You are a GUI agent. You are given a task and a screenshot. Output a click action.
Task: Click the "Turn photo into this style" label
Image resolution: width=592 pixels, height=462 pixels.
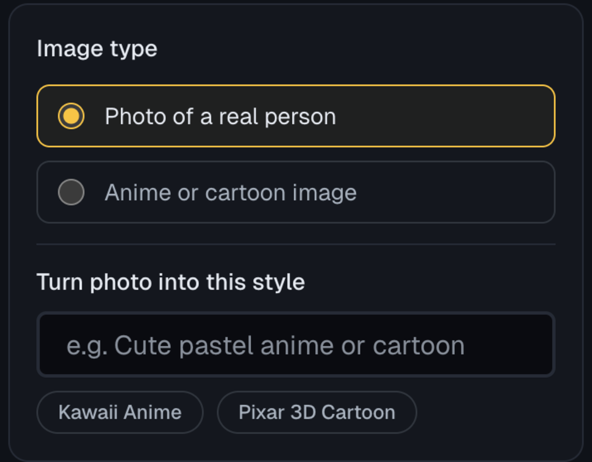[x=171, y=282]
